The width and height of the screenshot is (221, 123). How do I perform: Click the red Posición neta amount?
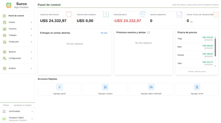pyautogui.click(x=127, y=21)
